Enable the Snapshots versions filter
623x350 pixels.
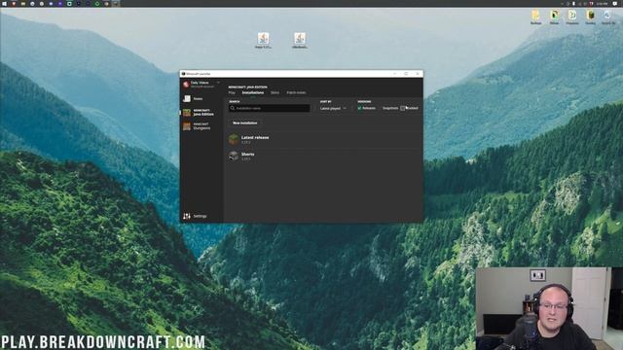click(390, 108)
